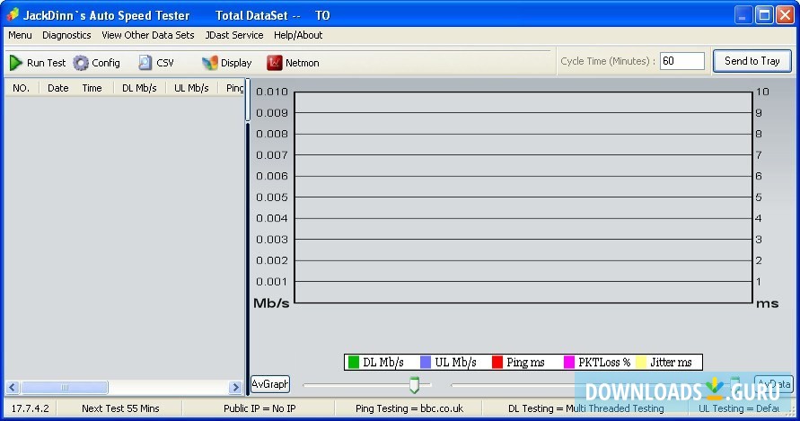Open Config via the gear icon
The height and width of the screenshot is (421, 800).
pyautogui.click(x=81, y=63)
